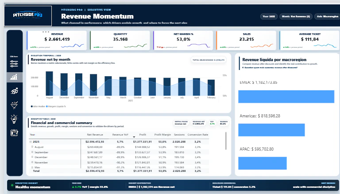Click the Year column header
This screenshot has height=194, width=340.
click(32, 135)
